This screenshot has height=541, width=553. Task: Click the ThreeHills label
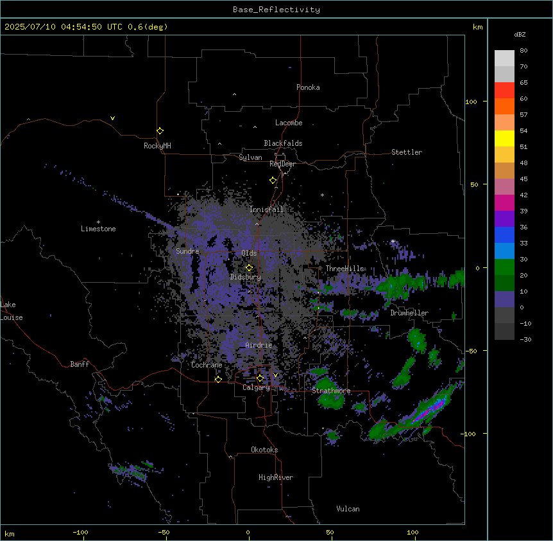(345, 269)
